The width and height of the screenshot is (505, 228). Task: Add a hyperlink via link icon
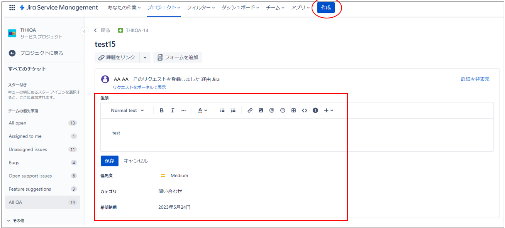pos(250,111)
